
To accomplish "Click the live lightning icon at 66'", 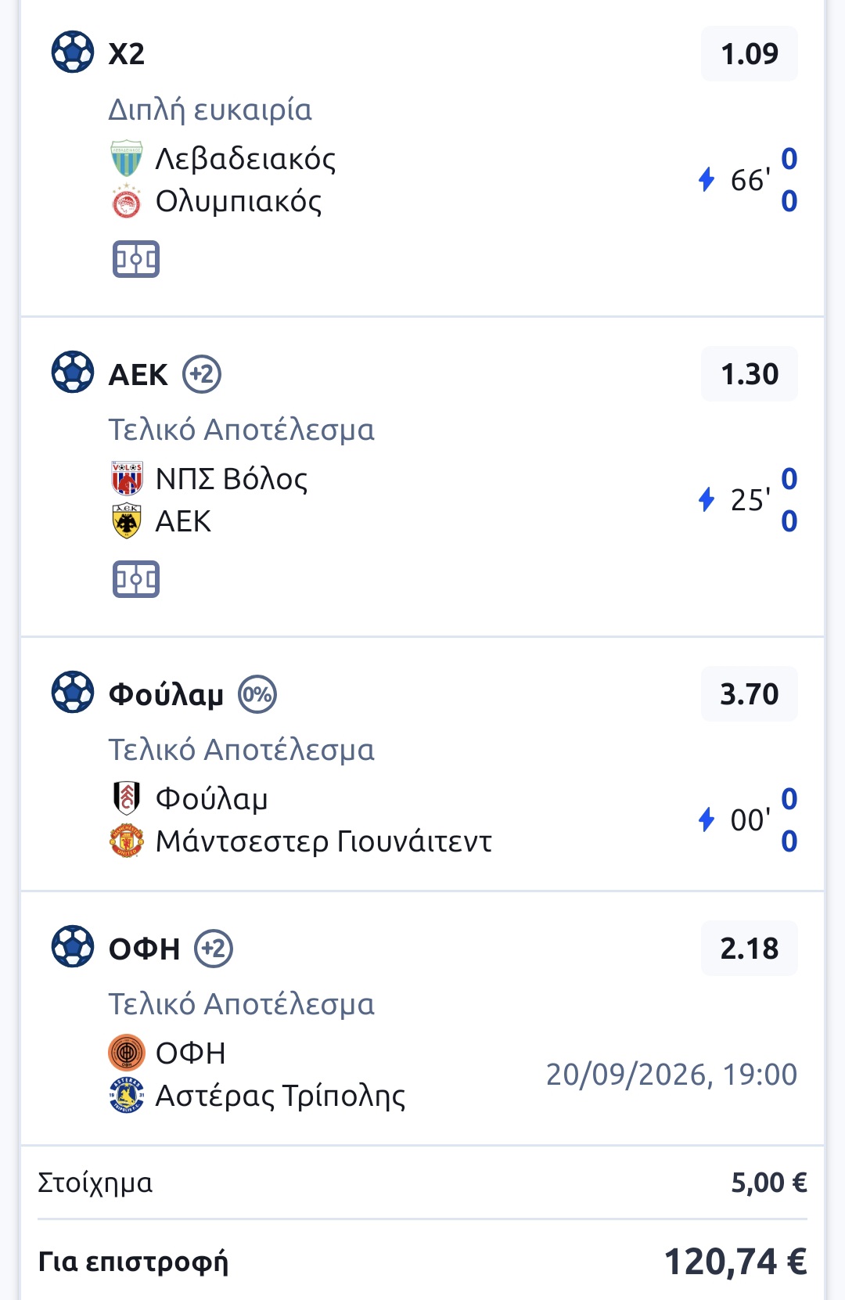I will 707,179.
